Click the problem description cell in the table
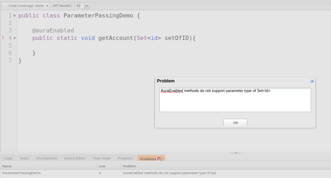The width and height of the screenshot is (331, 178). click(226, 173)
